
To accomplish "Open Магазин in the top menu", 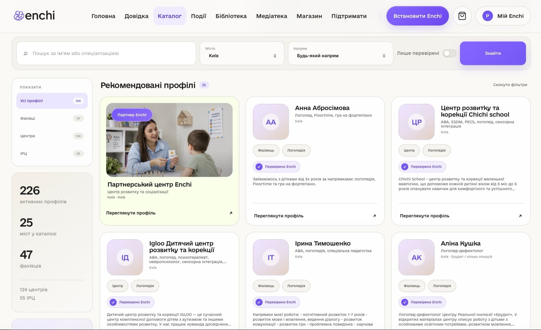I will point(309,16).
